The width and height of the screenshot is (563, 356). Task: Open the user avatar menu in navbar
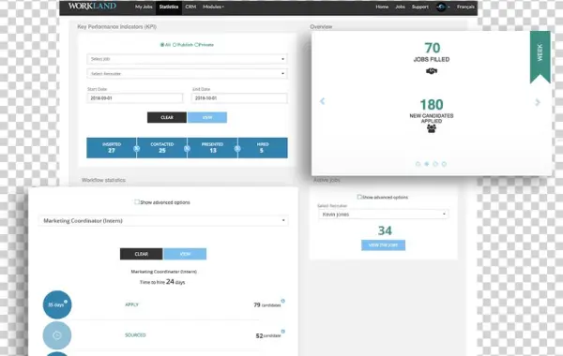pyautogui.click(x=442, y=7)
